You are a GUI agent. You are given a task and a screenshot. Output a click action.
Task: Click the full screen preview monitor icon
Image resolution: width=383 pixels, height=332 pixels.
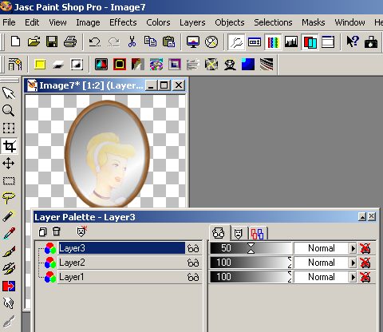pos(193,41)
